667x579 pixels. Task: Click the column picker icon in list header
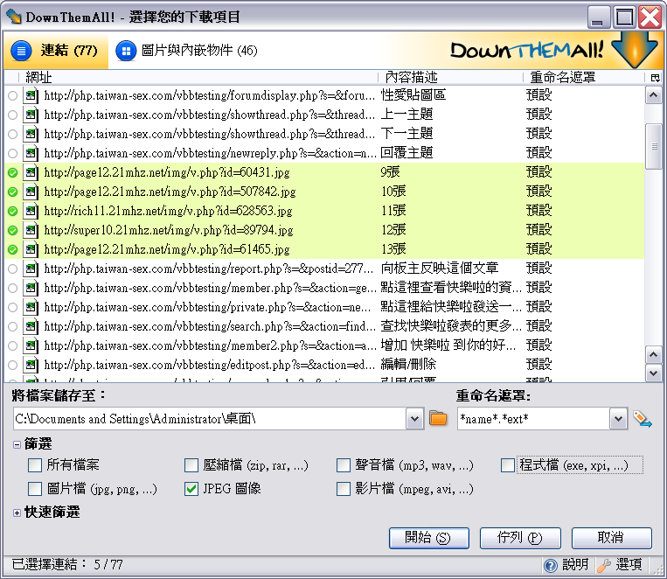(655, 78)
